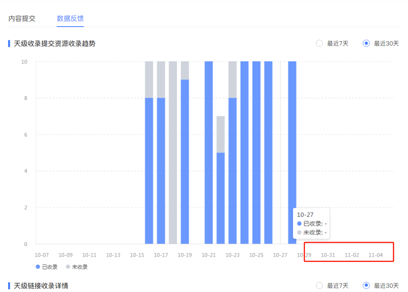
Task: Toggle the grey 未收录 legend dot
Action: (68, 267)
